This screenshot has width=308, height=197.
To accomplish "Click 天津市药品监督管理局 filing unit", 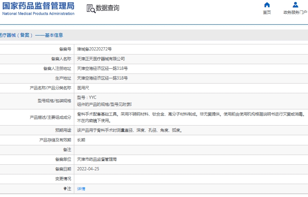I will 97,159.
